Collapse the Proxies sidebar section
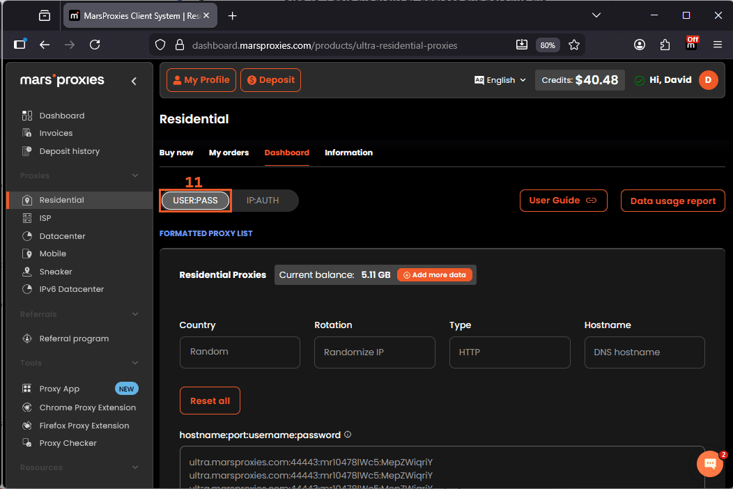Screen dimensions: 733x489 tap(135, 176)
